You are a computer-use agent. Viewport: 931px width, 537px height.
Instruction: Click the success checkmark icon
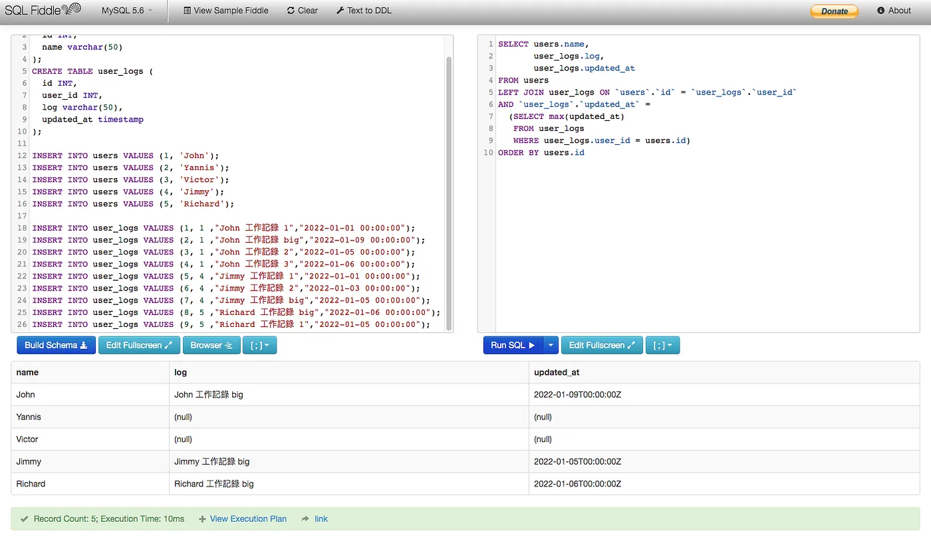point(24,519)
